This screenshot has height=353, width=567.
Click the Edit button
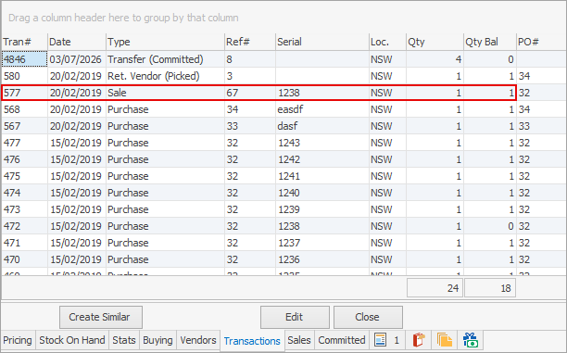click(x=295, y=317)
